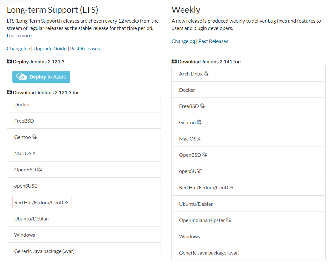Select Gentoo in the Weekly download list
The height and width of the screenshot is (266, 333).
coord(249,122)
